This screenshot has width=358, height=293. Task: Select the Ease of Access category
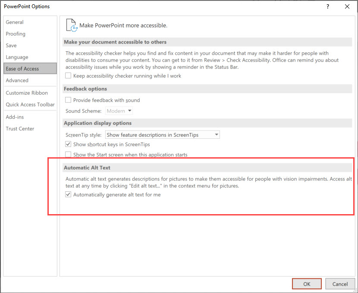coord(30,69)
